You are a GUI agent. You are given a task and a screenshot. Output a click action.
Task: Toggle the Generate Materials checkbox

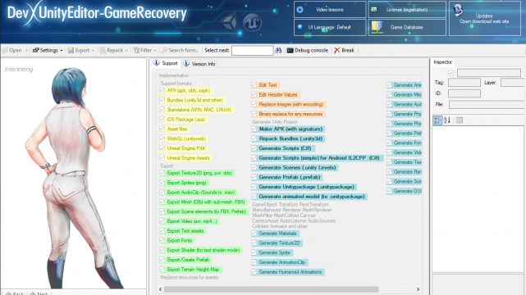254,234
